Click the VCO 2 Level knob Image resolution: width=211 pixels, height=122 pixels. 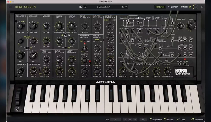46,41
